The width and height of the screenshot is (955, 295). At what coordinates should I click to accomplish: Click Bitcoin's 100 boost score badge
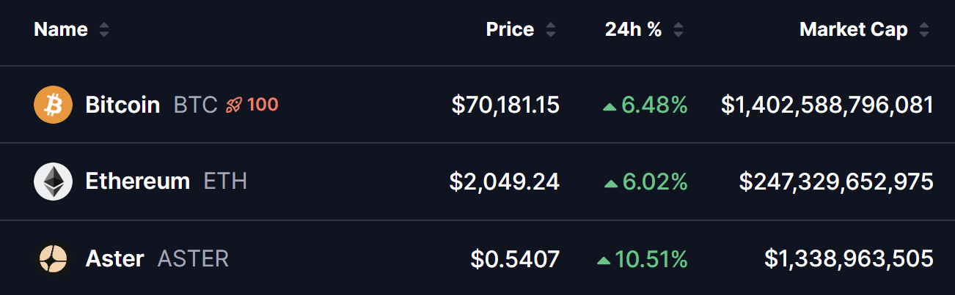pos(263,105)
